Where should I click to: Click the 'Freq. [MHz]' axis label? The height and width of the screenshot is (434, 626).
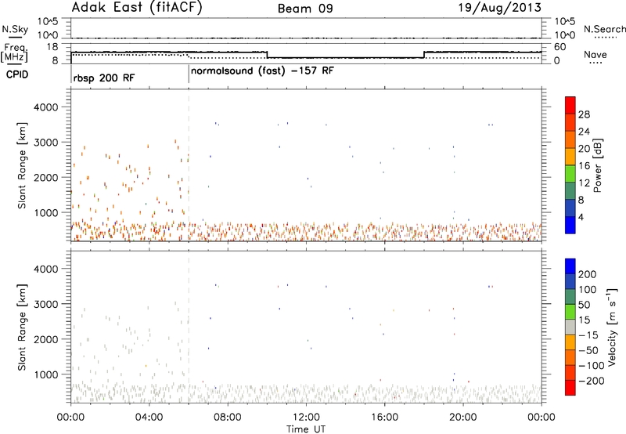(x=15, y=53)
